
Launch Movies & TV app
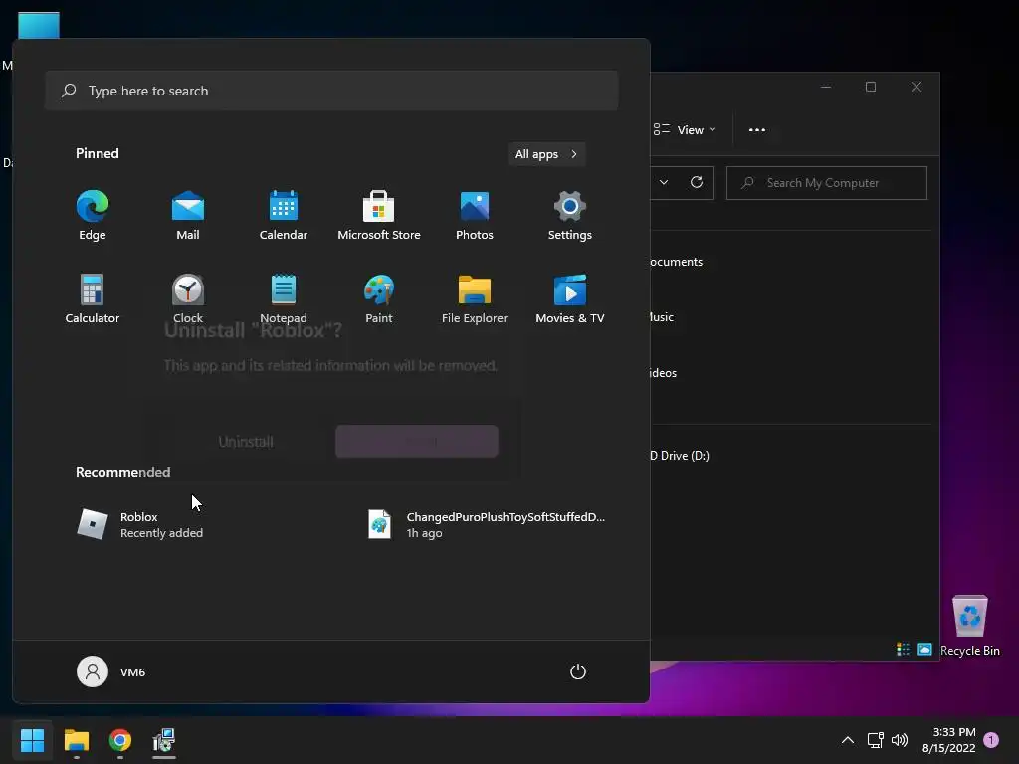click(570, 298)
